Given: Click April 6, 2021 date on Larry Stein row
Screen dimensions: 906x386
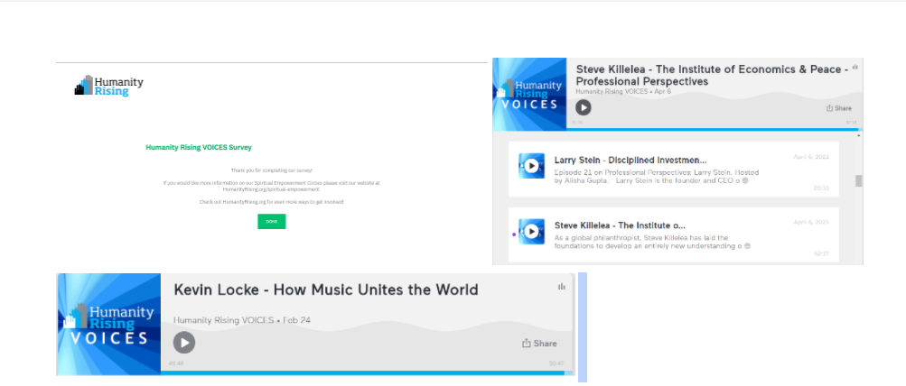Looking at the screenshot, I should click(811, 157).
